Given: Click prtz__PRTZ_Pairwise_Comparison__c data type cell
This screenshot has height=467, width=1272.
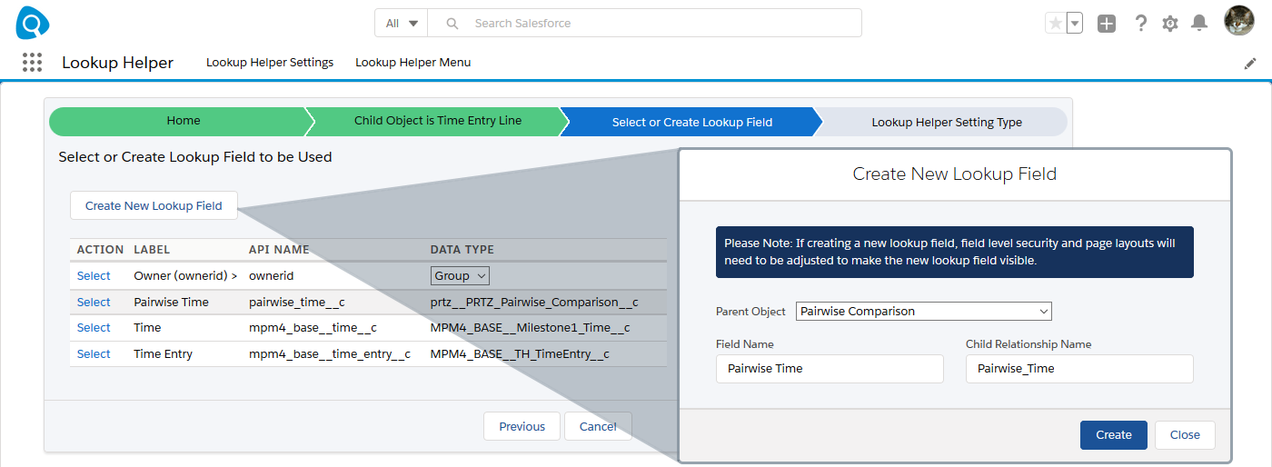Looking at the screenshot, I should pyautogui.click(x=534, y=302).
